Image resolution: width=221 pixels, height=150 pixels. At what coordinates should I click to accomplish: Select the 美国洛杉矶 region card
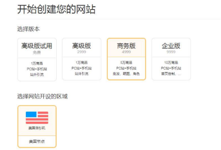(x=37, y=127)
